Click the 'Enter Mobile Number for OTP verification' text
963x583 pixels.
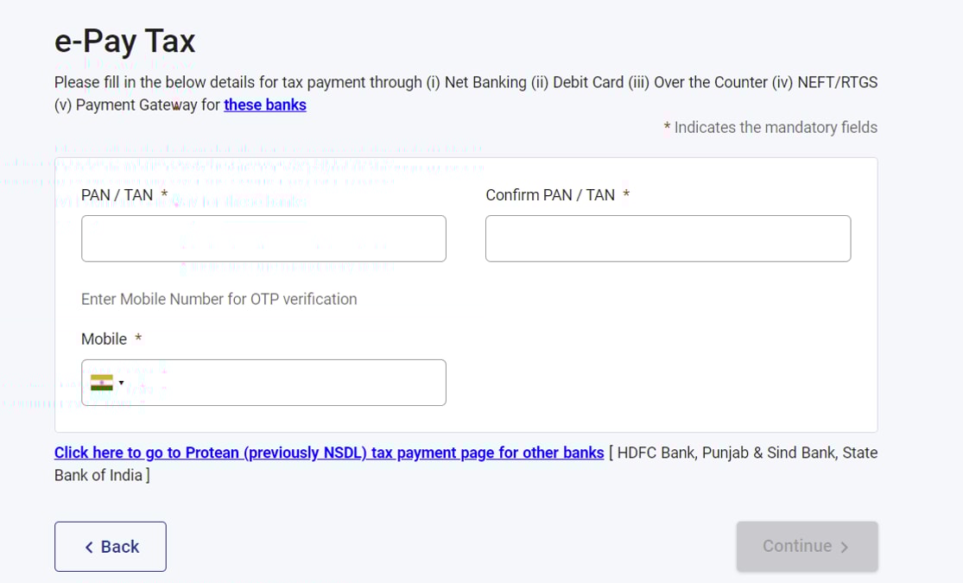(x=219, y=299)
